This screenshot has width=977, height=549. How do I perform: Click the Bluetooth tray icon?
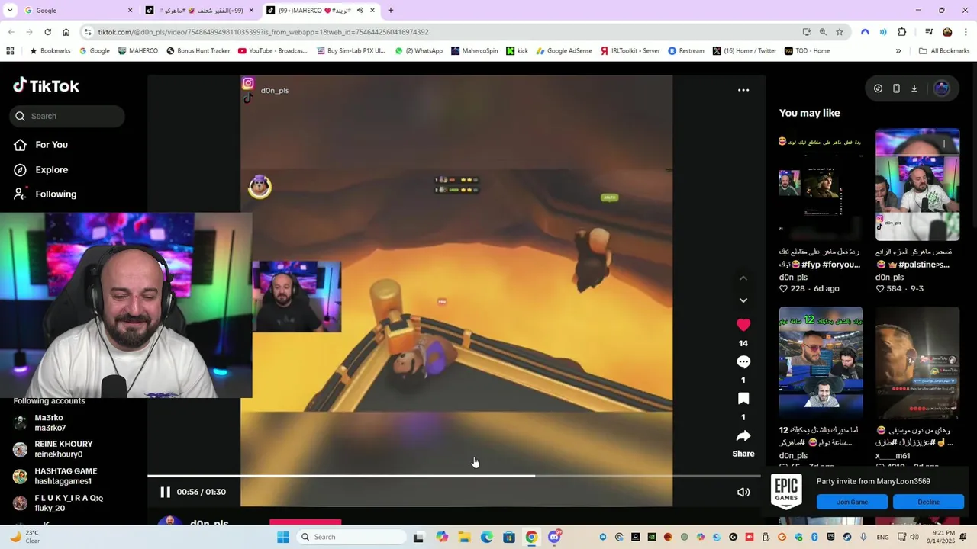pos(814,537)
